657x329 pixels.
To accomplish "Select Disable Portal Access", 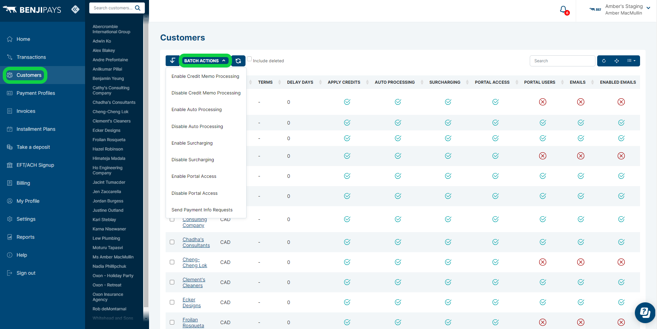I will [x=194, y=193].
